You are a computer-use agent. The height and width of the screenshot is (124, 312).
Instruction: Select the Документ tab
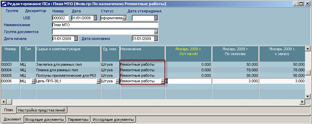tap(12, 120)
